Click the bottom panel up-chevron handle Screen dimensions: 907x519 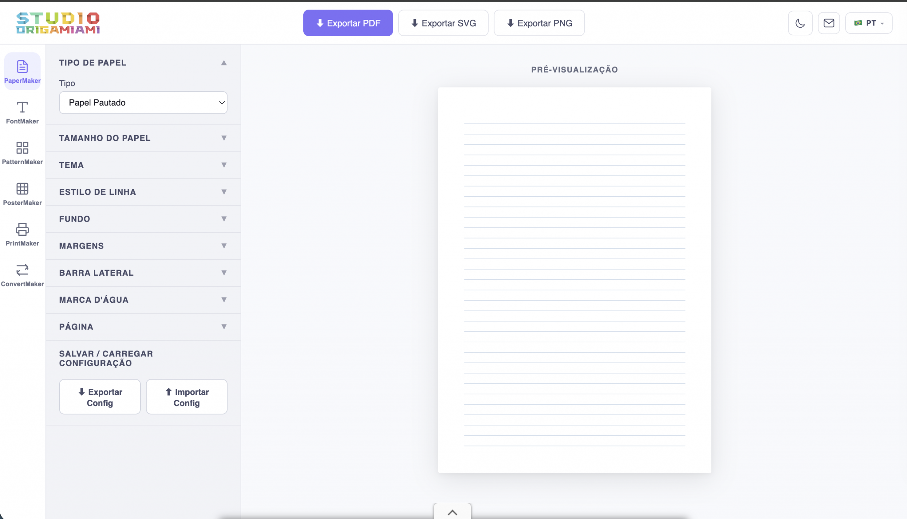pos(452,512)
